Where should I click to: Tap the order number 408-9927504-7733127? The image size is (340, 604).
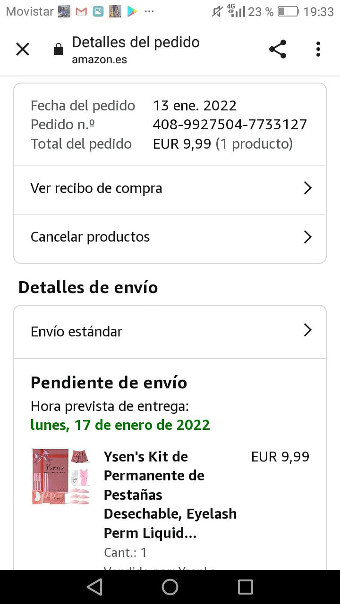click(x=230, y=125)
